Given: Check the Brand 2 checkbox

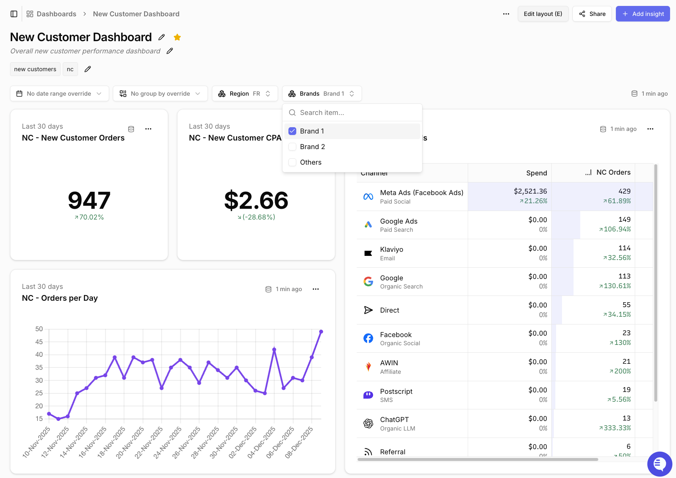Looking at the screenshot, I should [x=293, y=147].
